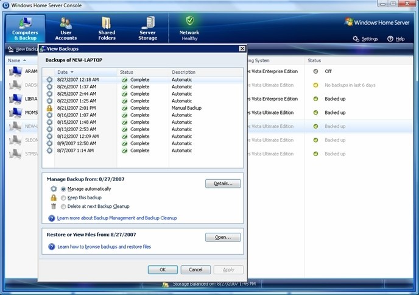Click the Apply button

point(228,269)
